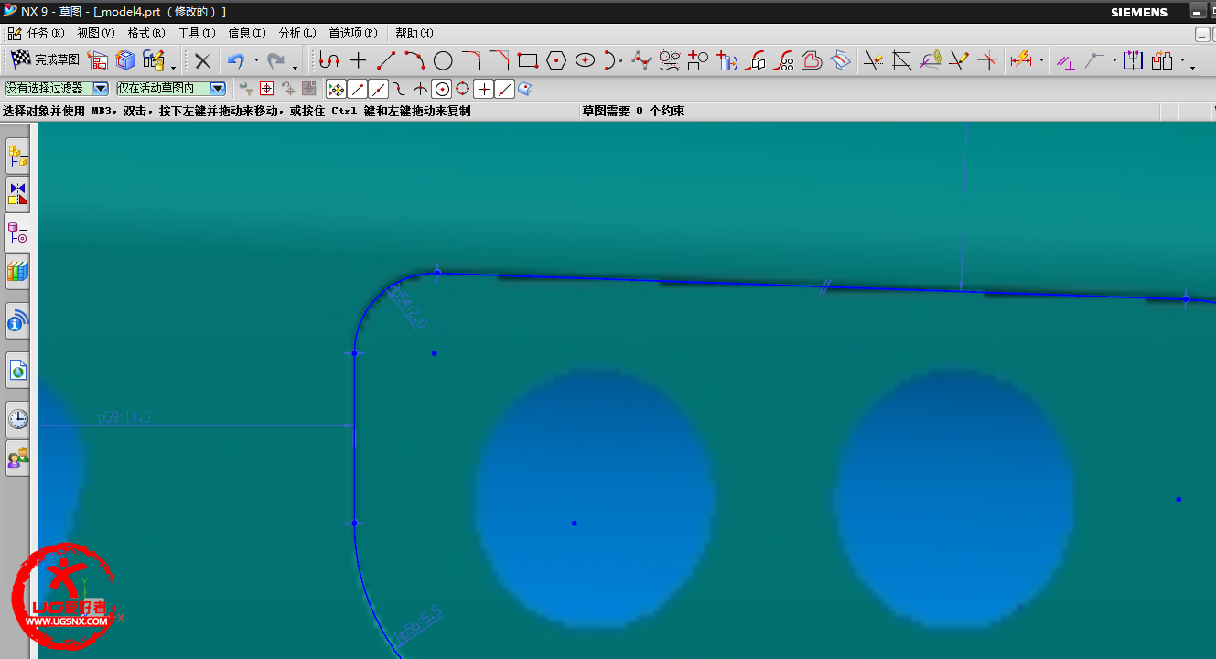Expand the Undo history dropdown arrow
This screenshot has height=659, width=1216.
click(256, 61)
